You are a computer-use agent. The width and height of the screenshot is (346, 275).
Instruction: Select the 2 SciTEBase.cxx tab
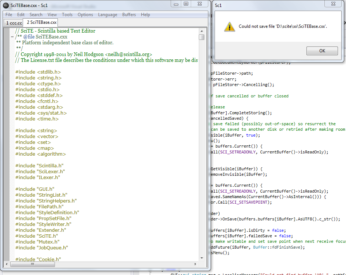coord(41,22)
